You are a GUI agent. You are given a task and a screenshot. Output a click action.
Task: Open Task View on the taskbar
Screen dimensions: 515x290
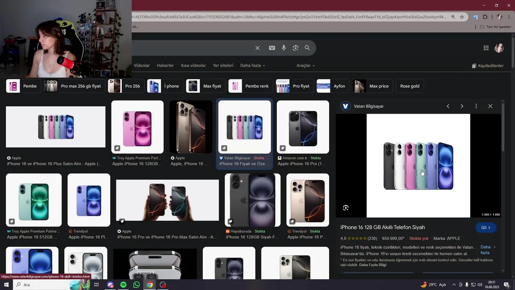[x=97, y=285]
